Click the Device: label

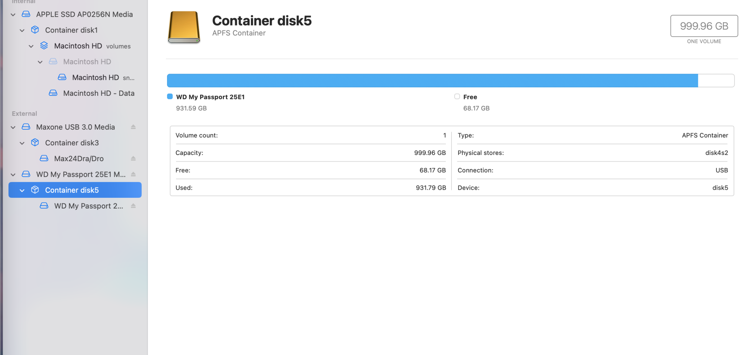[x=468, y=187]
